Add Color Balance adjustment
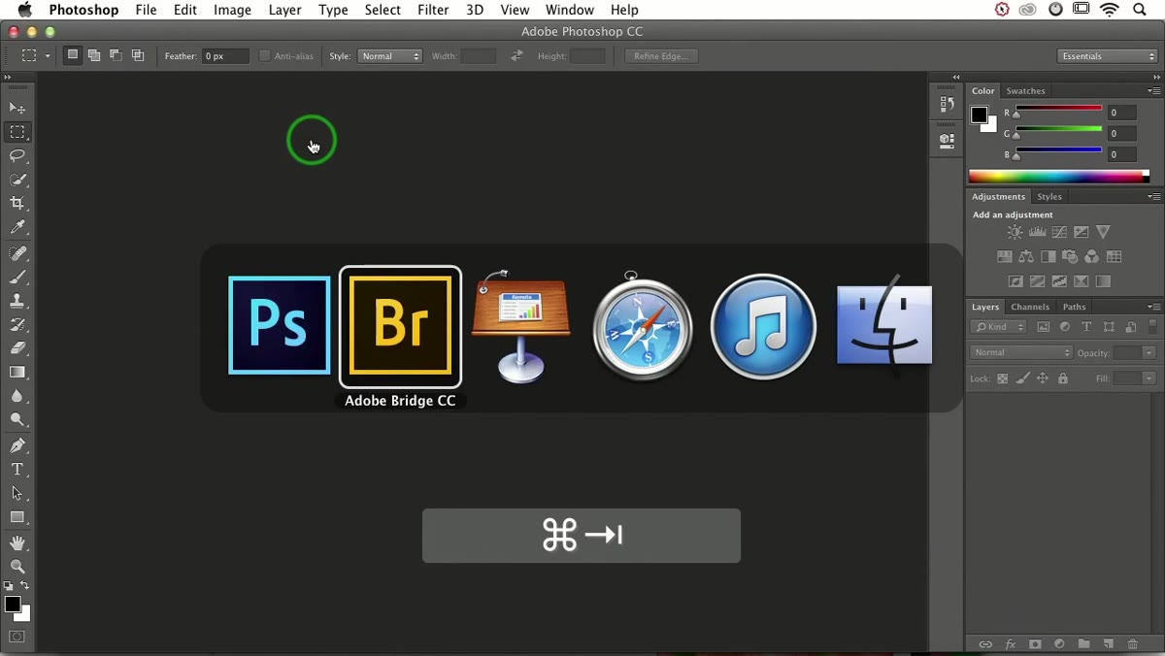 [x=1026, y=257]
